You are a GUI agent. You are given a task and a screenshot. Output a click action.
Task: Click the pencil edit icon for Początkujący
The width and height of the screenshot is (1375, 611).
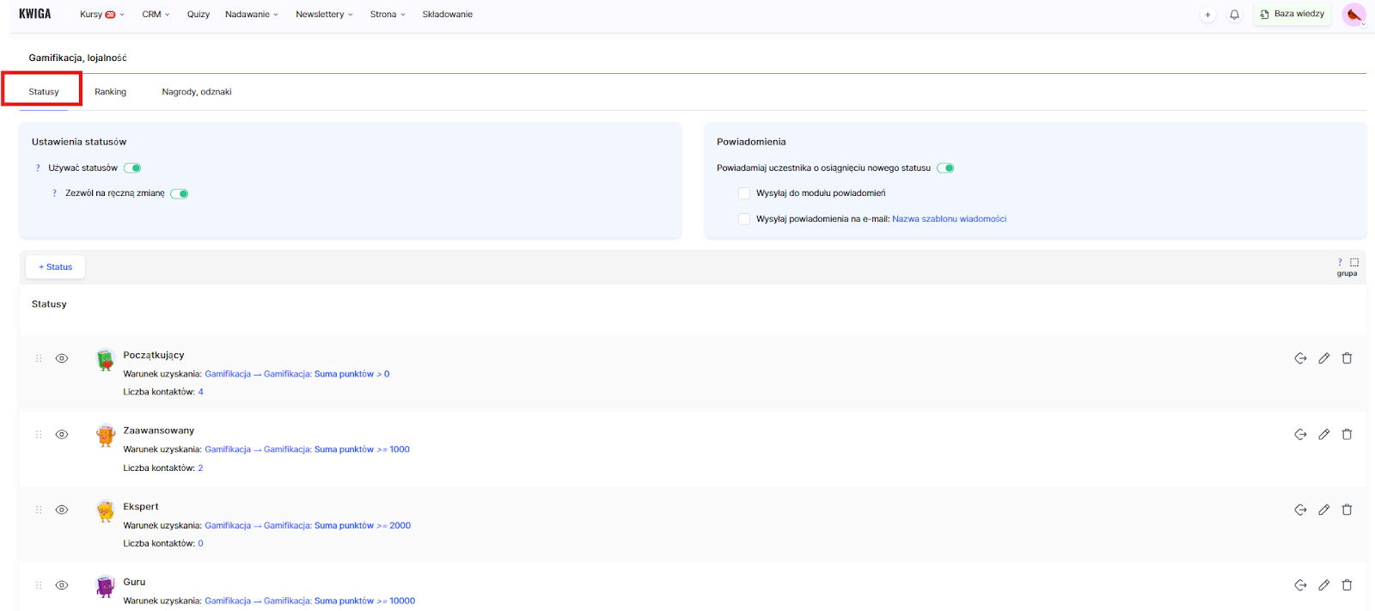click(x=1323, y=358)
